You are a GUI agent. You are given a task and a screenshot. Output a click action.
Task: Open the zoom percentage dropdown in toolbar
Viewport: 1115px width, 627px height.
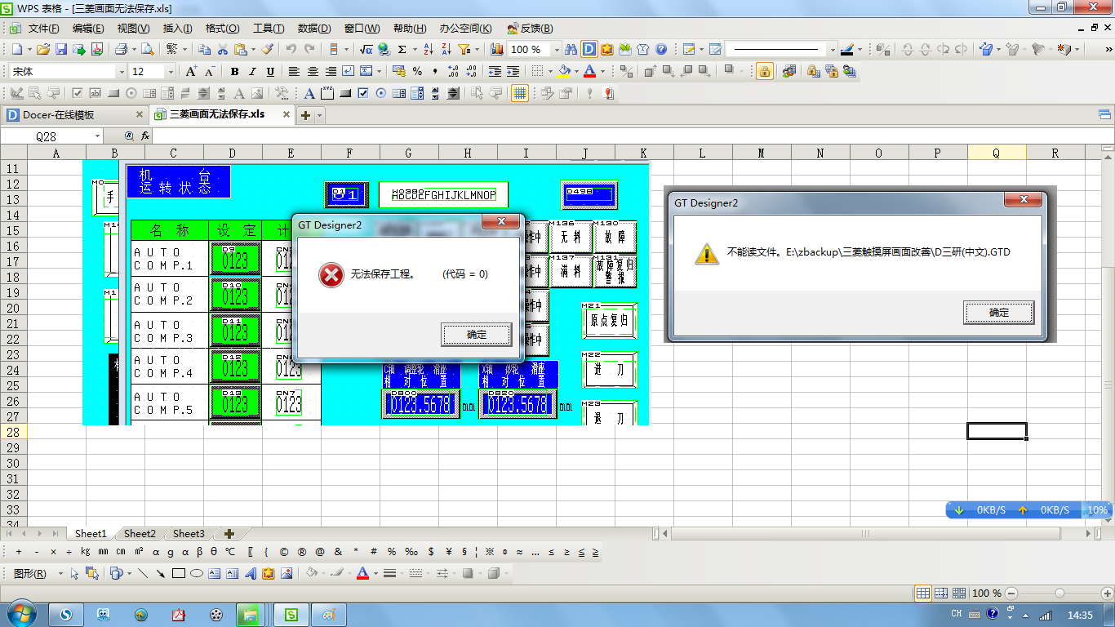coord(556,50)
